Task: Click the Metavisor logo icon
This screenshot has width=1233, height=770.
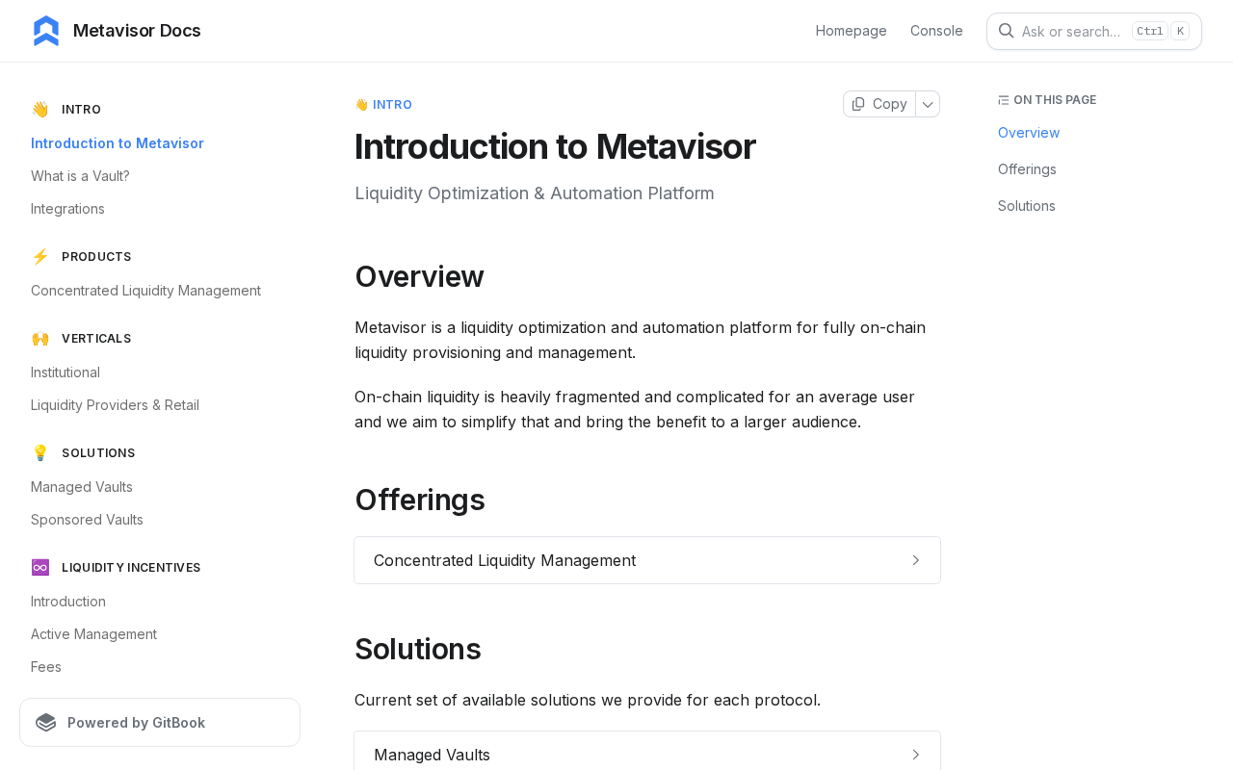Action: pyautogui.click(x=46, y=31)
